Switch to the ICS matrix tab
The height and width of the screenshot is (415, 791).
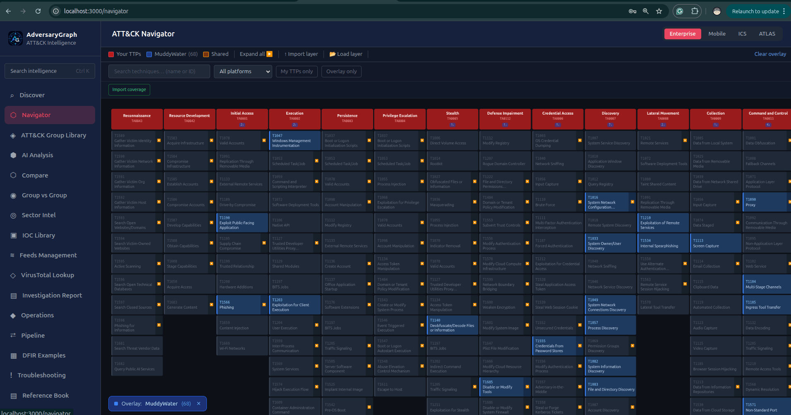point(742,34)
